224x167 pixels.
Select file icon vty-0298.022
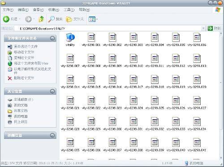tap(91, 100)
